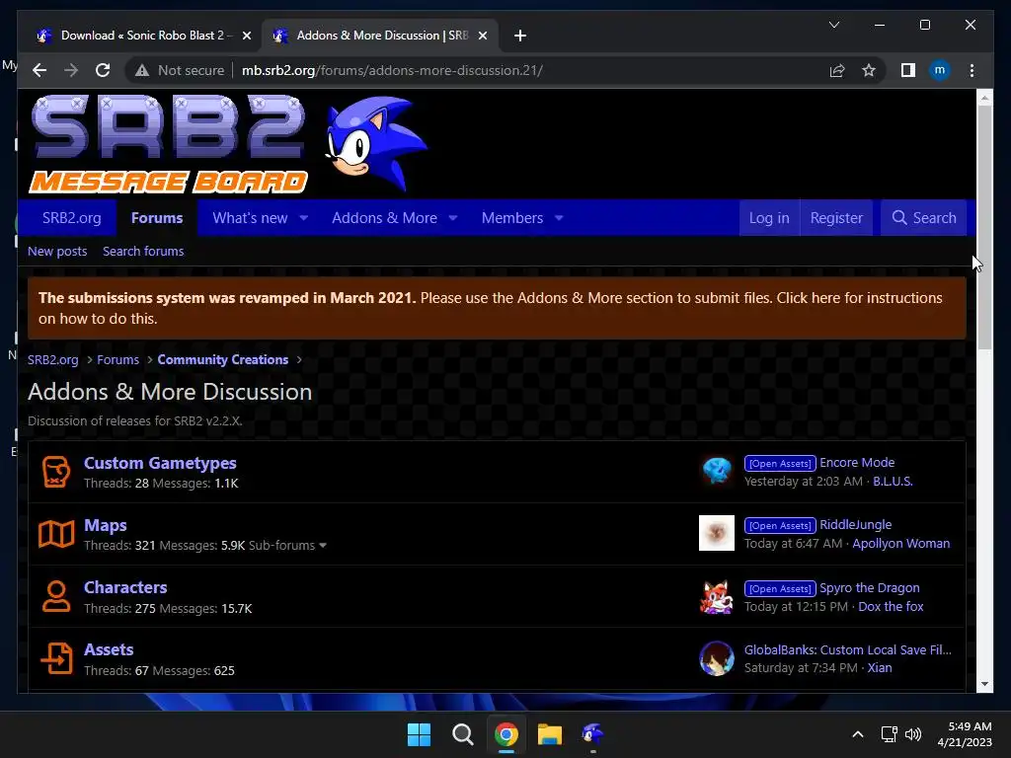Open the Maps forum title
This screenshot has width=1011, height=758.
(105, 525)
